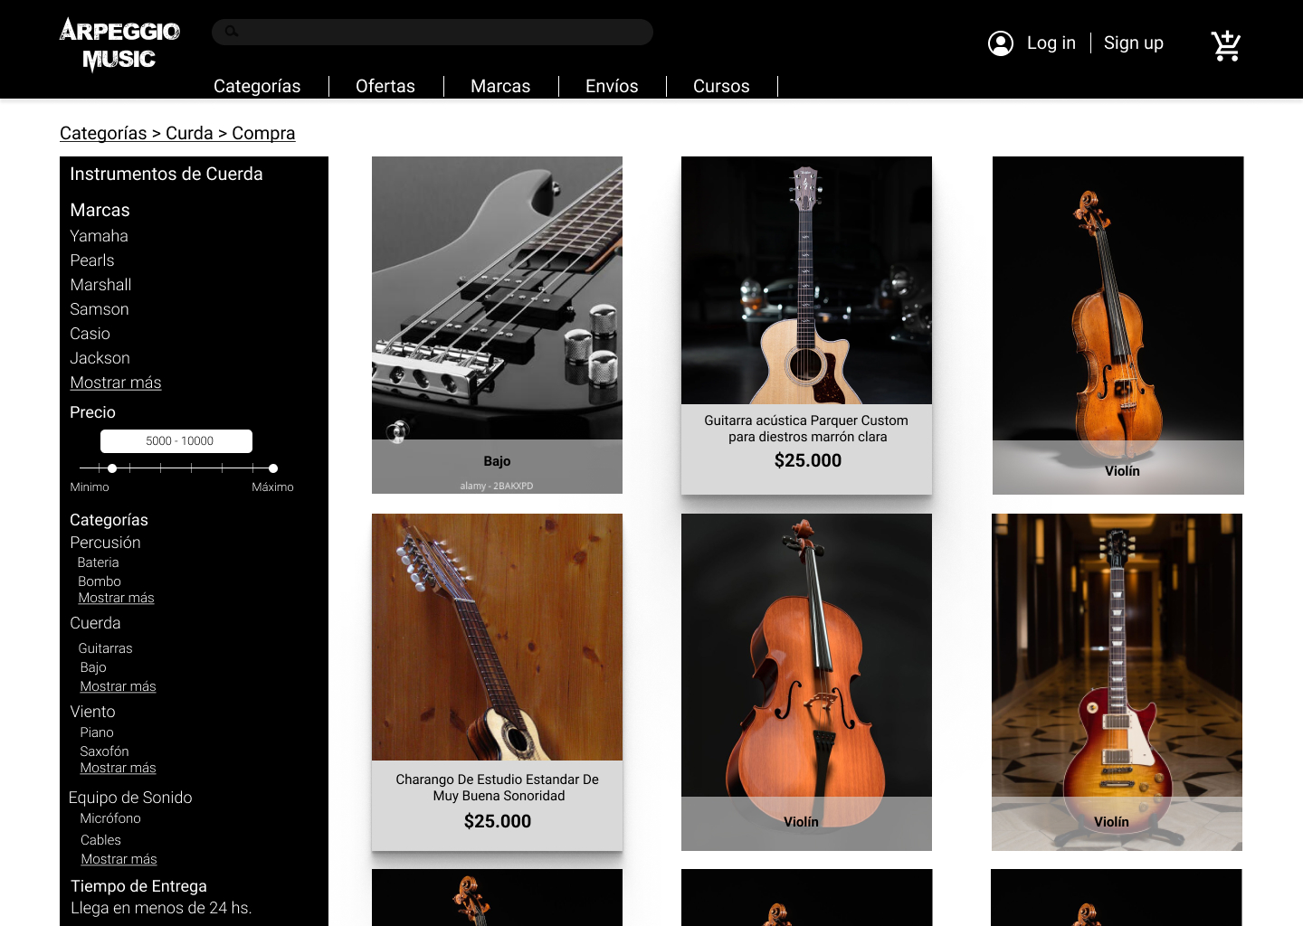The height and width of the screenshot is (926, 1303).
Task: Open the Cursos section
Action: point(720,86)
